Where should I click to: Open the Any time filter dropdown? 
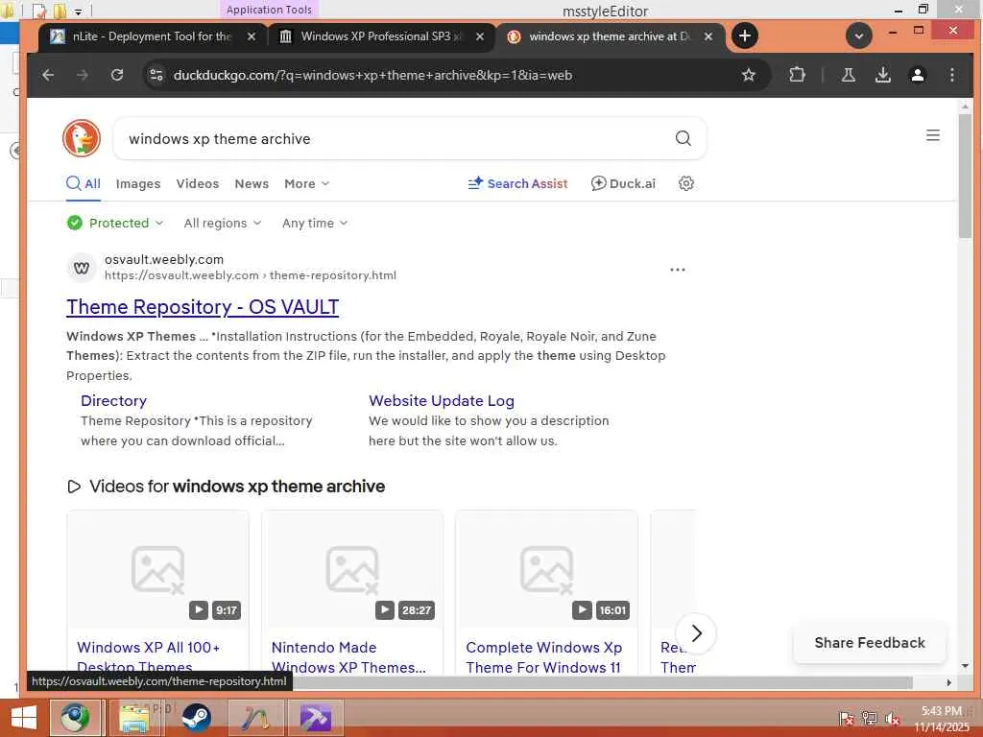point(315,223)
